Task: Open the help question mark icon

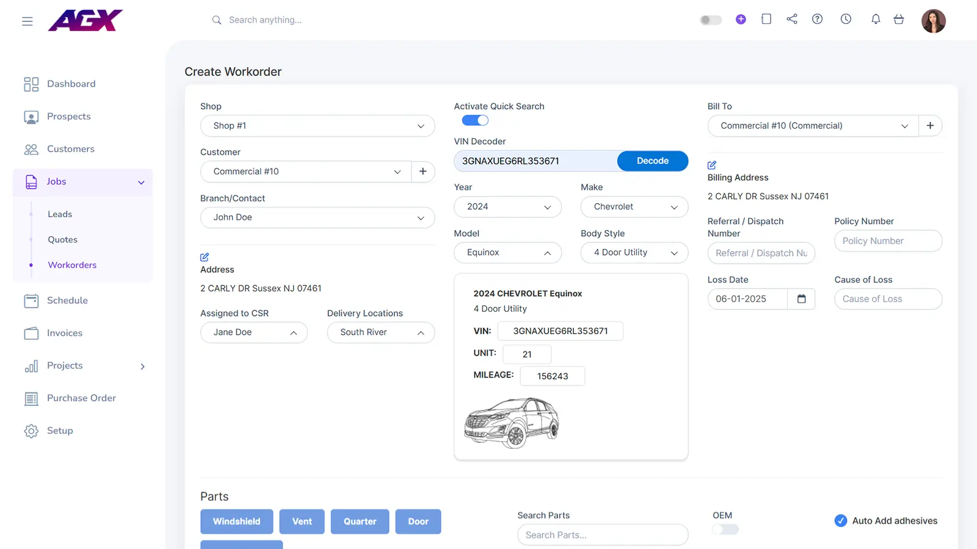Action: (x=817, y=20)
